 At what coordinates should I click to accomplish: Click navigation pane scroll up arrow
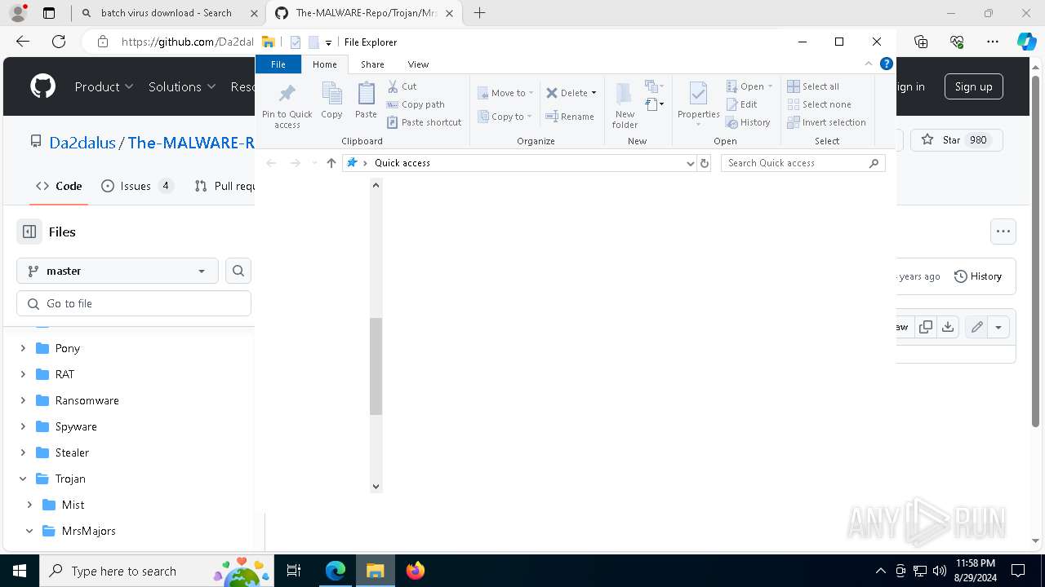point(376,185)
